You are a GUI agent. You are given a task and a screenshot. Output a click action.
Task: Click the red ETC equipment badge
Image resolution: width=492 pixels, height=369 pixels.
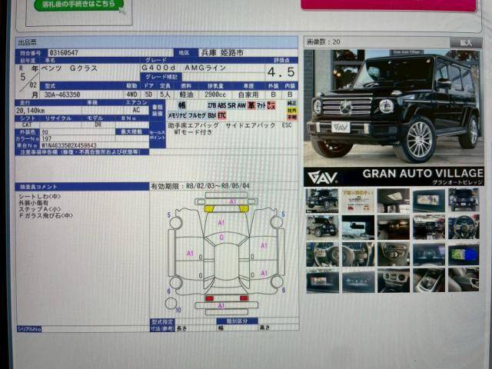221,115
